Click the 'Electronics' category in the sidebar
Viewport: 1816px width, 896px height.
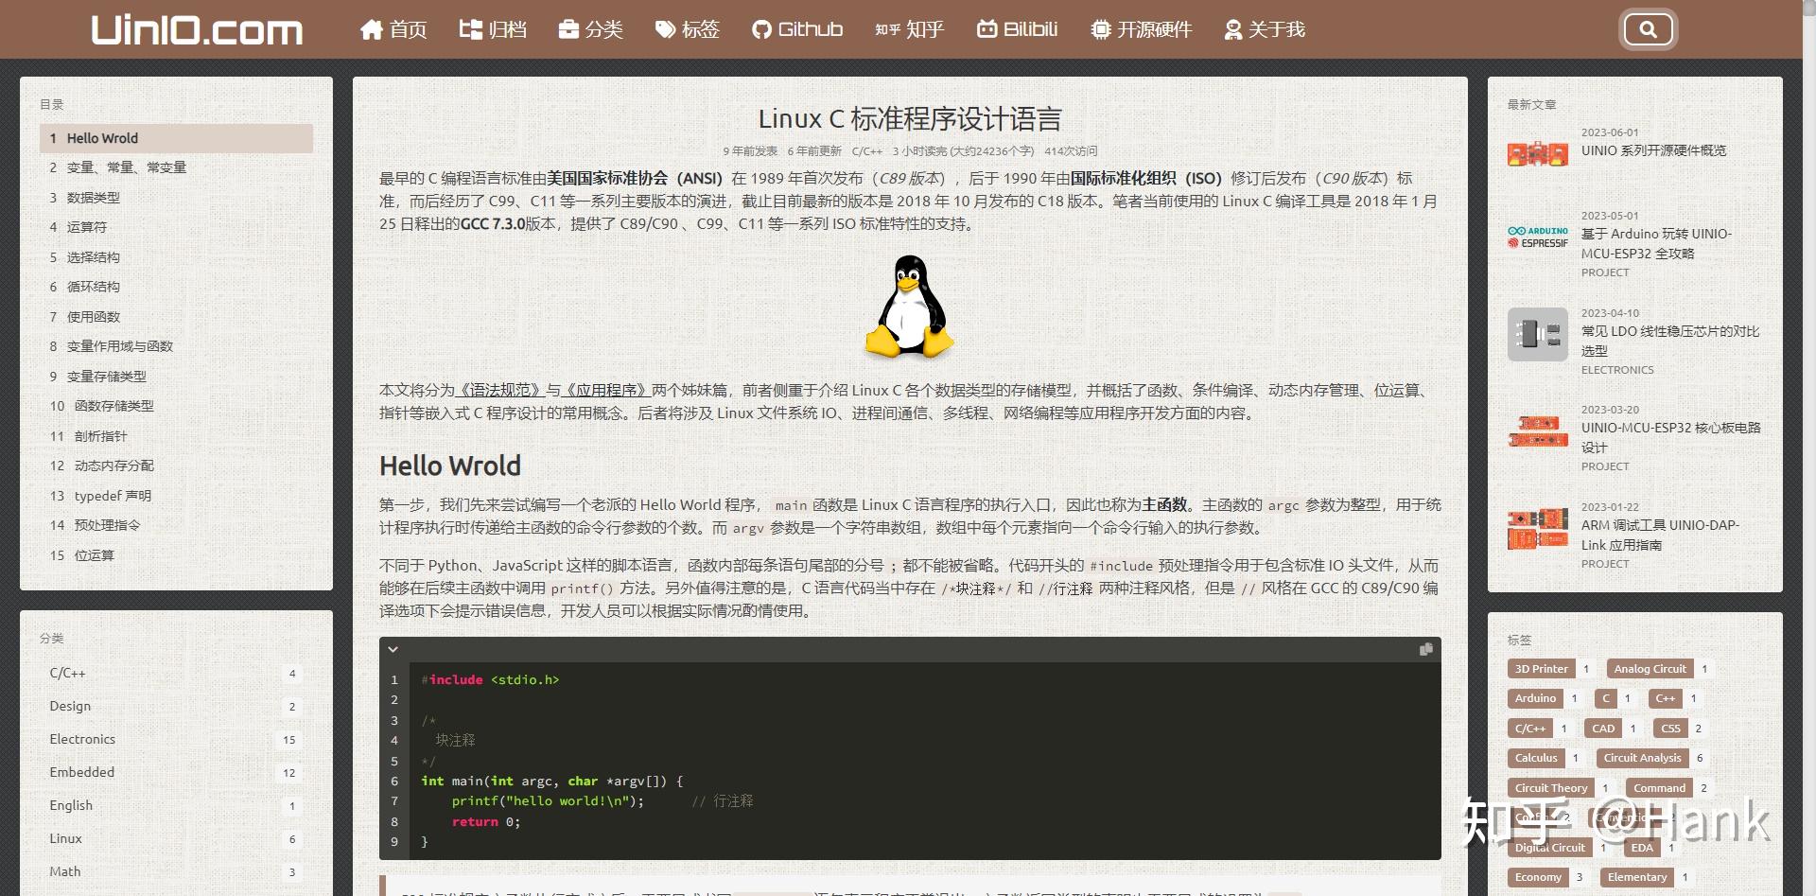point(82,739)
